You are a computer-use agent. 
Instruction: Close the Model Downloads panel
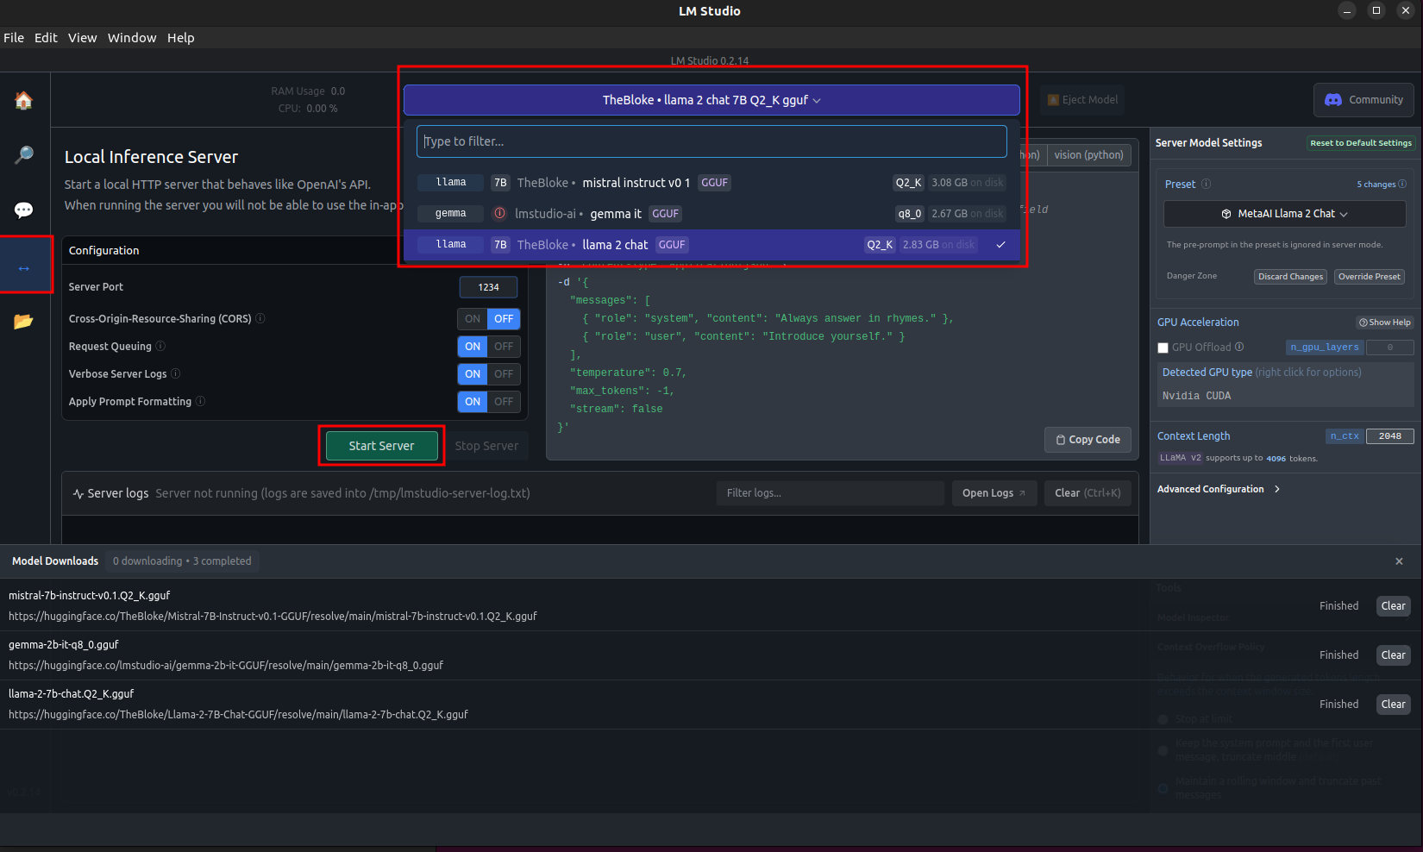coord(1399,561)
